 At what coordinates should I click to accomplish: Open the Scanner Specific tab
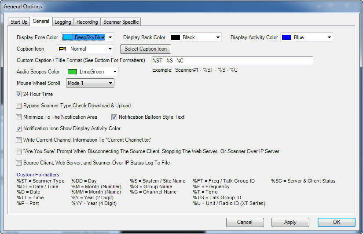pyautogui.click(x=121, y=22)
